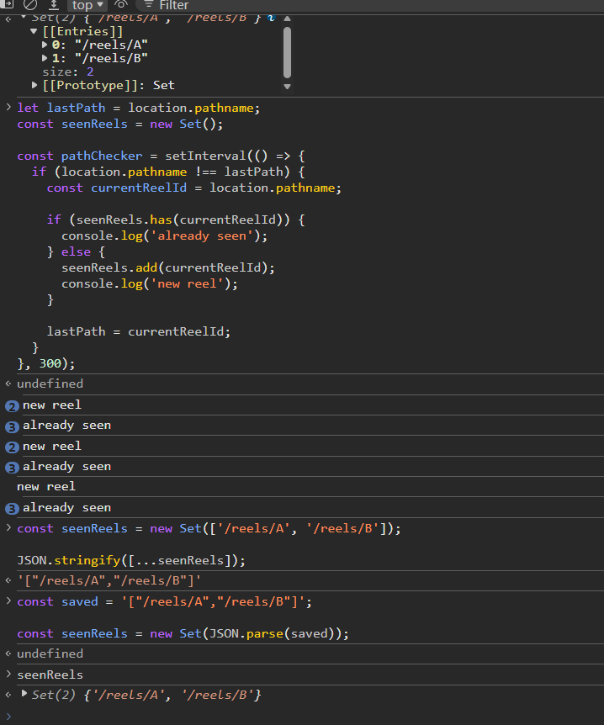This screenshot has height=725, width=604.
Task: Click the second '2' badge beside 'new reel'
Action: coord(12,447)
